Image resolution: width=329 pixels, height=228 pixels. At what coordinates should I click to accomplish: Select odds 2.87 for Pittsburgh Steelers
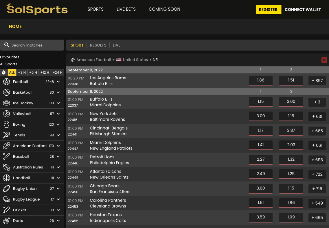(291, 131)
